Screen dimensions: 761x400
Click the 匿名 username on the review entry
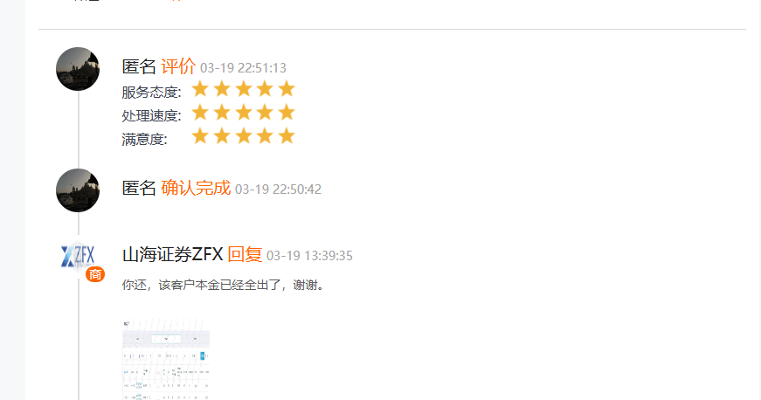pyautogui.click(x=139, y=67)
